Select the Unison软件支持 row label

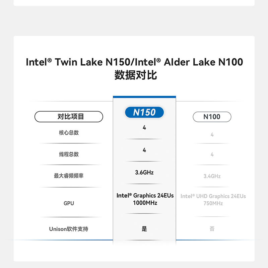[x=69, y=229]
